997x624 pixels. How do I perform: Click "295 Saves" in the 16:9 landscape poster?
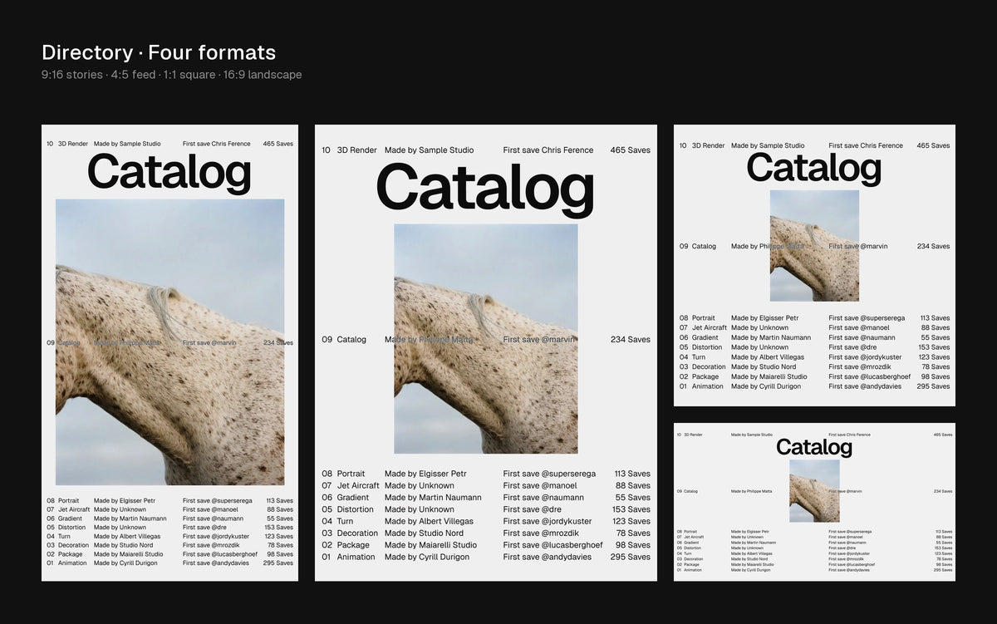pyautogui.click(x=943, y=570)
